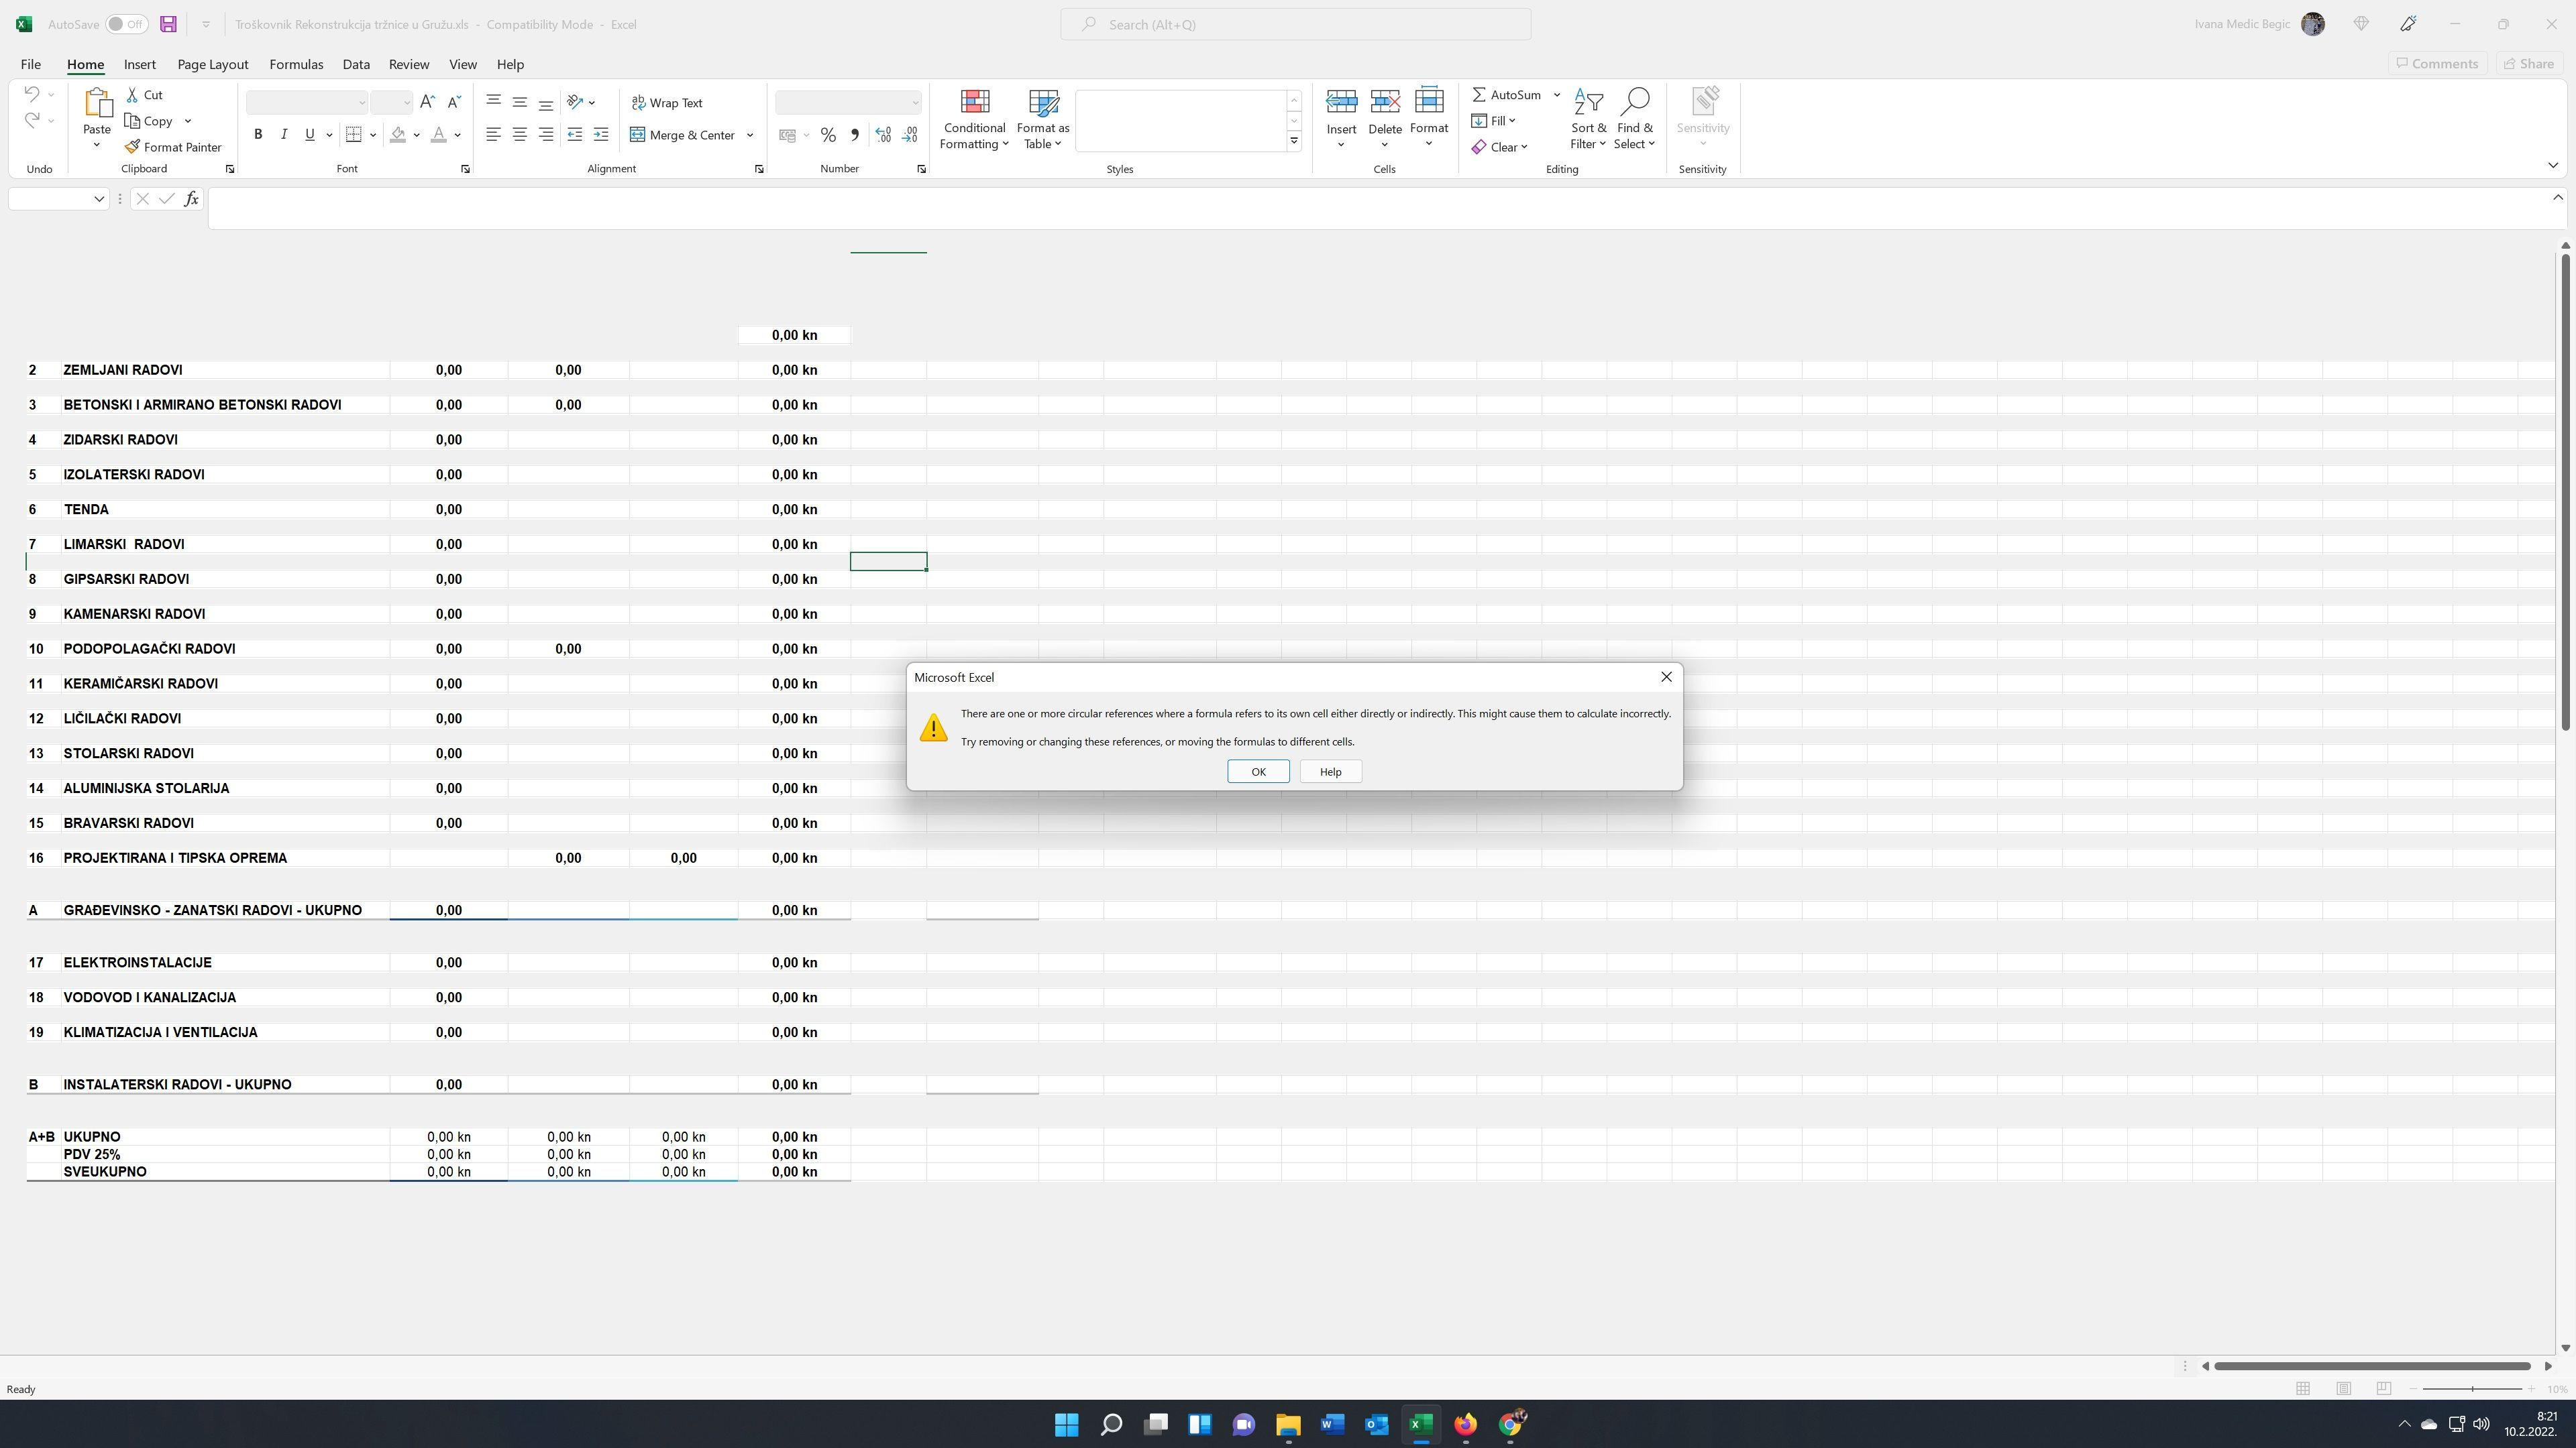Click the AutoSum sigma icon

click(1479, 95)
